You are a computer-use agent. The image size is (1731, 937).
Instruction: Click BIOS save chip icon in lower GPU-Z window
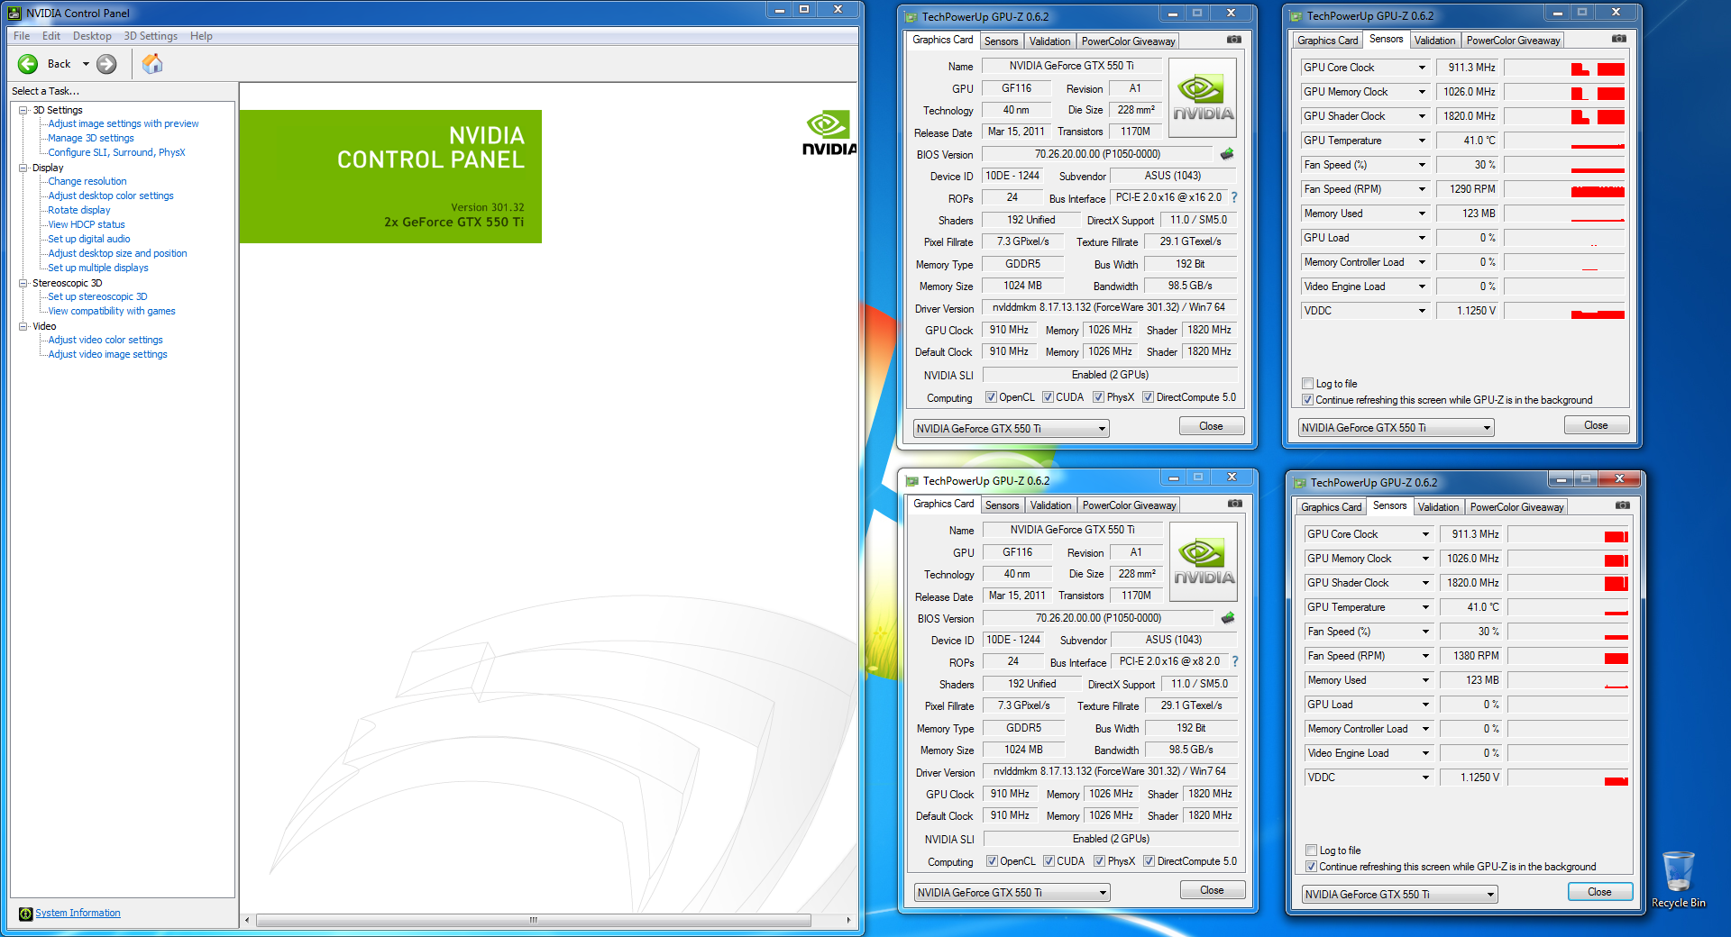tap(1228, 618)
